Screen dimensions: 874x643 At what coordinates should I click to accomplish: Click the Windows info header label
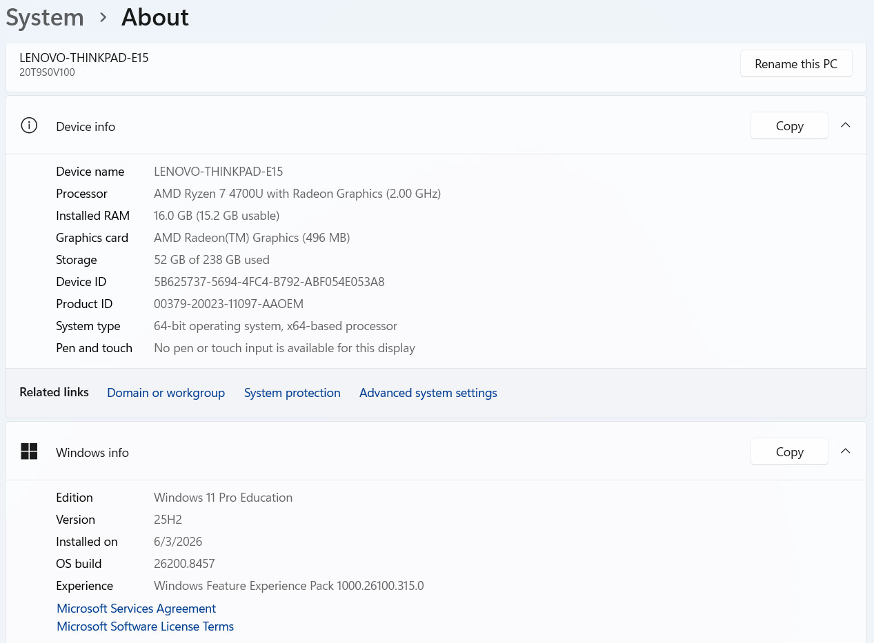[x=92, y=452]
